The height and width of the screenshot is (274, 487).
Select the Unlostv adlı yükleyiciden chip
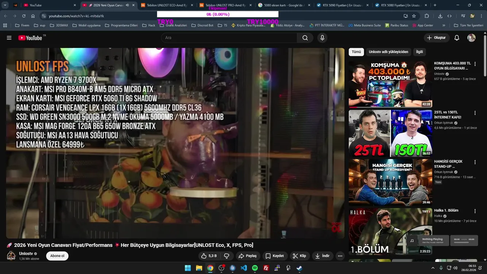click(x=388, y=52)
